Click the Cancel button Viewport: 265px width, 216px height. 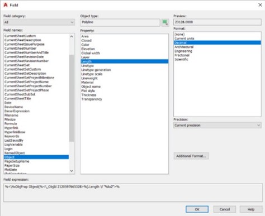tap(225, 209)
